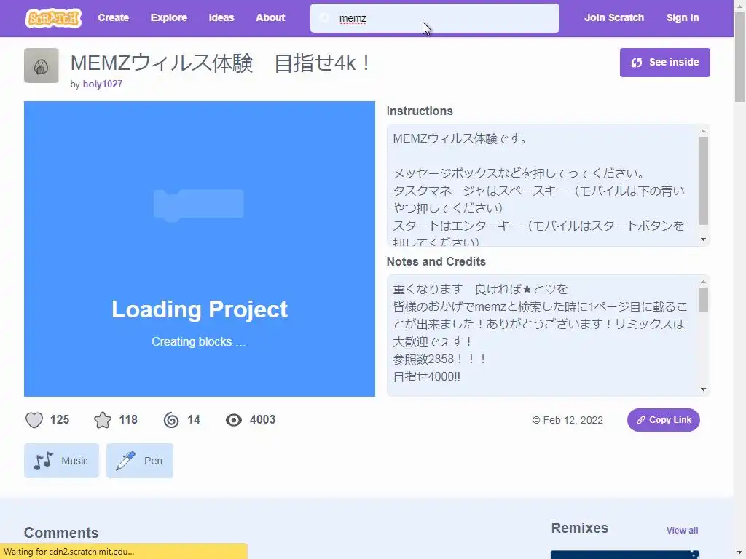Click the Music extension chip
The image size is (746, 559).
coord(61,461)
